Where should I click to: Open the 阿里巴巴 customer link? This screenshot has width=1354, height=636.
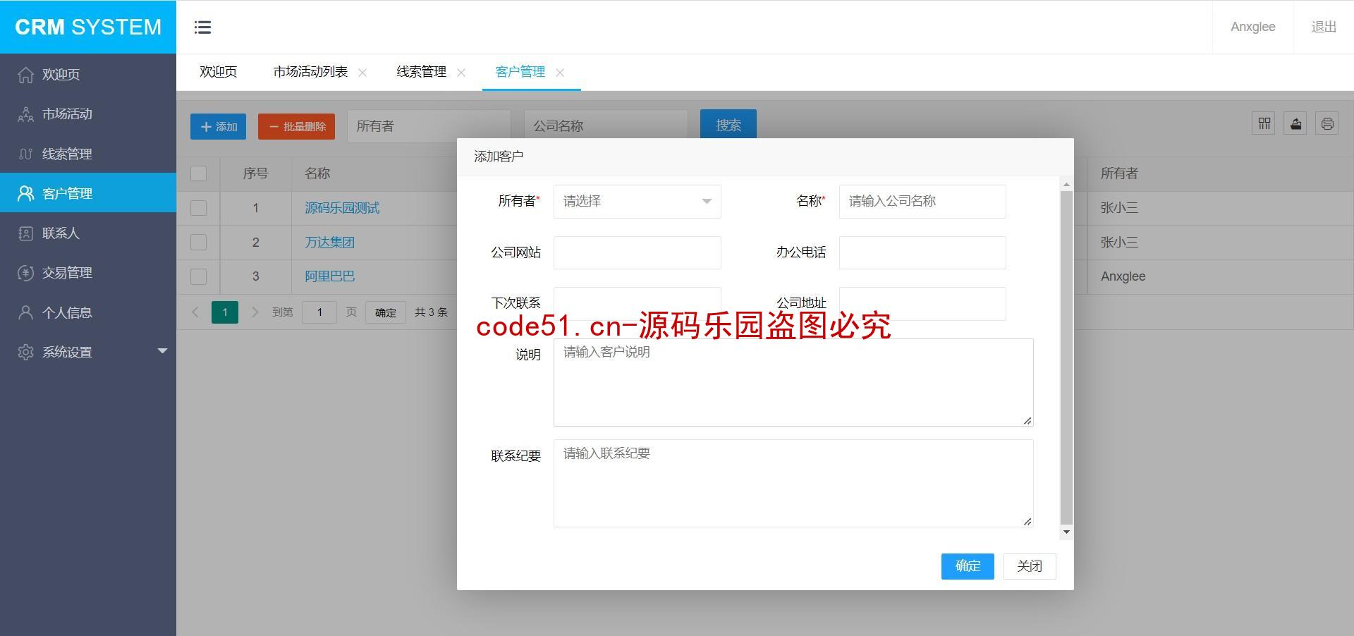click(329, 276)
